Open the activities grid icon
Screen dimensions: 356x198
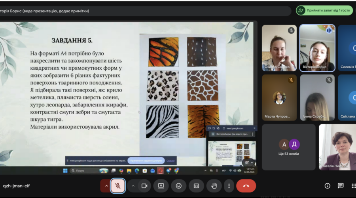coord(354,186)
